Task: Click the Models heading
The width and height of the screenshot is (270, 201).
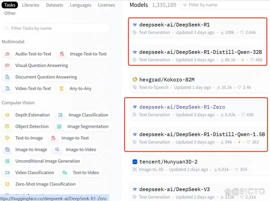Action: pyautogui.click(x=139, y=5)
